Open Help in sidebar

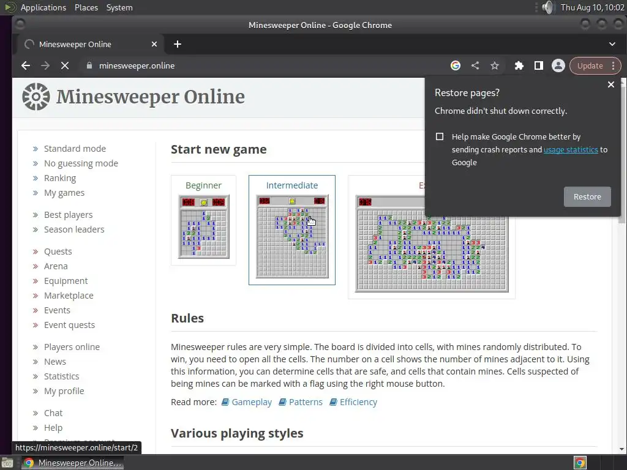coord(53,428)
